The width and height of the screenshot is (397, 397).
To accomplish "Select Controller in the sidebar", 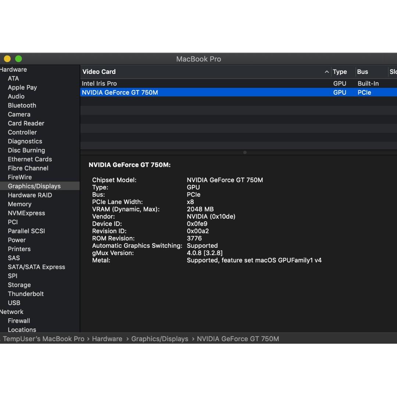I will point(22,132).
